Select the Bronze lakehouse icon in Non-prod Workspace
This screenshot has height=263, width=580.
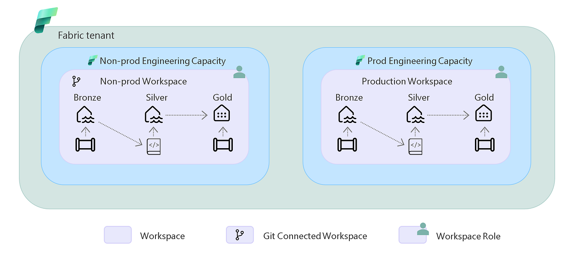pos(85,114)
